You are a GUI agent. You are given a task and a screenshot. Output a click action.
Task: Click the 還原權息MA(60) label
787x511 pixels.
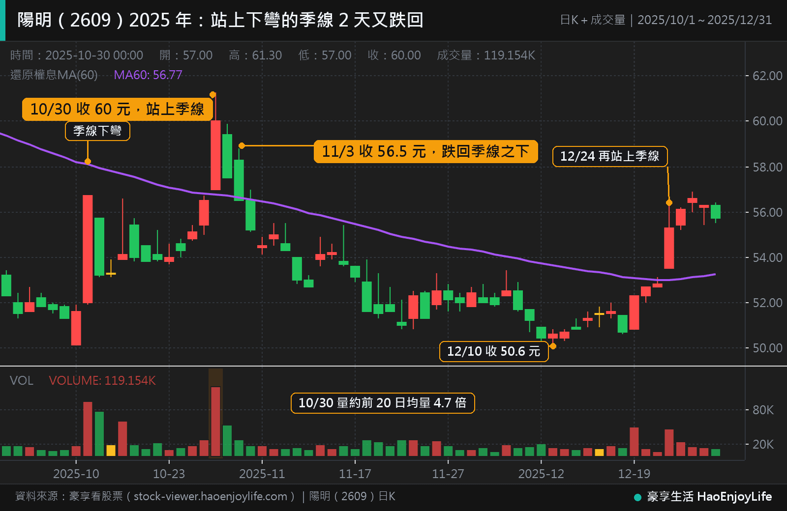[x=54, y=75]
